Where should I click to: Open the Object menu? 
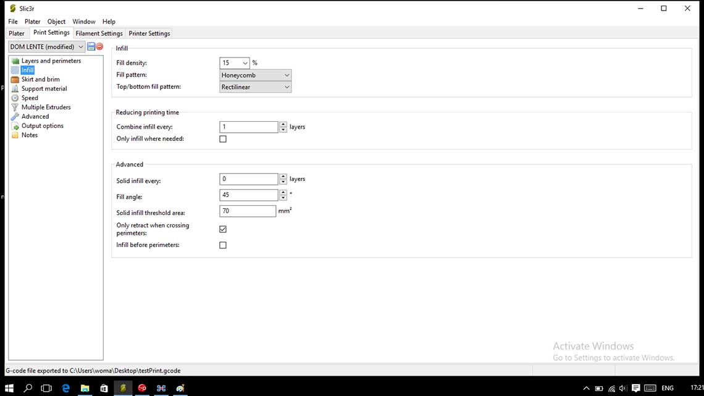(56, 22)
